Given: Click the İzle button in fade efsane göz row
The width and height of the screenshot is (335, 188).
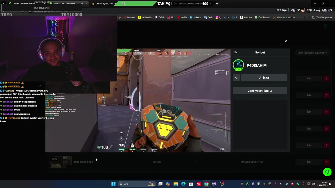Looking at the screenshot, I should coord(309,162).
